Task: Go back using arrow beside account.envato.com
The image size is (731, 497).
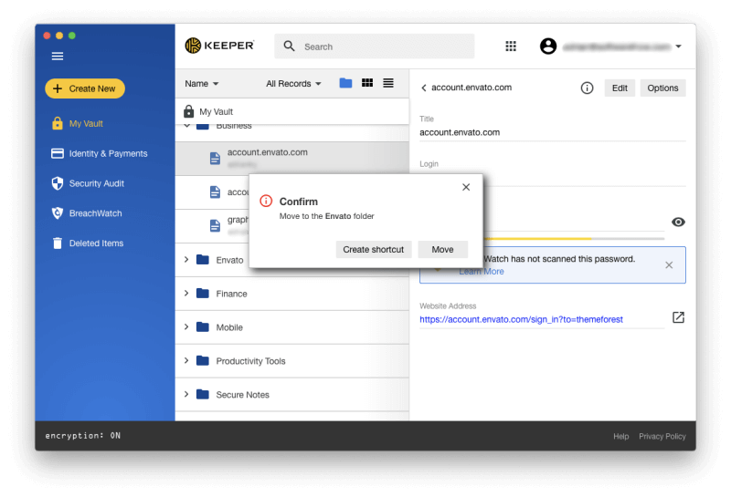Action: point(424,88)
